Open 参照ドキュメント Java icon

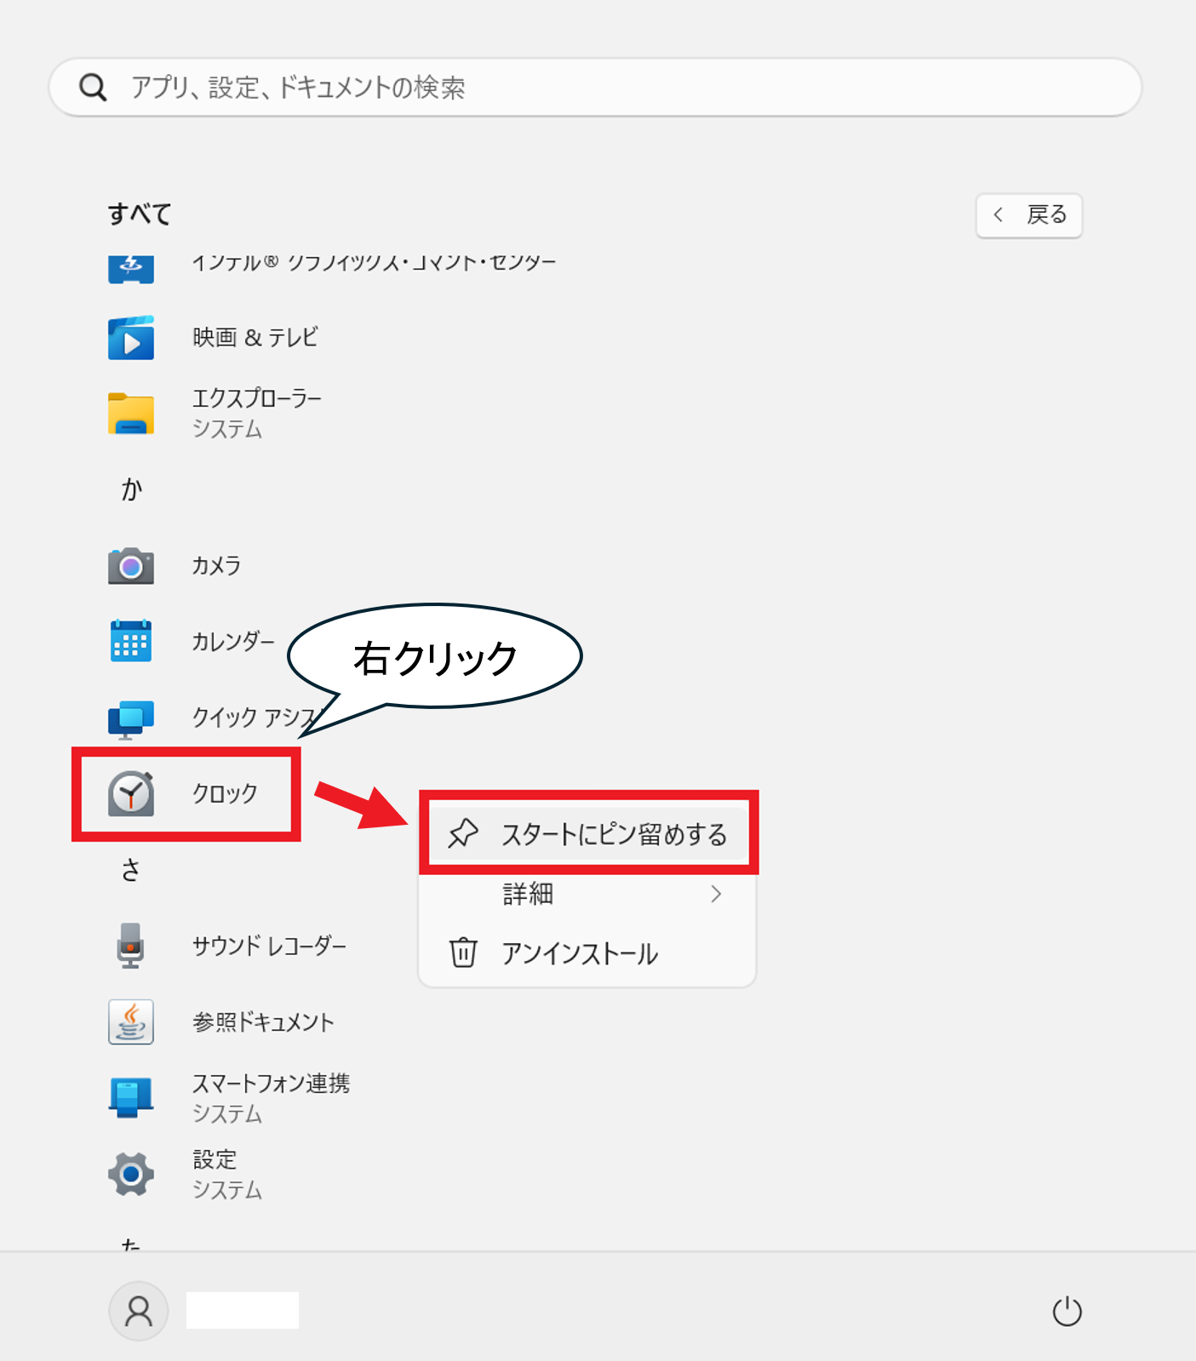(131, 1021)
